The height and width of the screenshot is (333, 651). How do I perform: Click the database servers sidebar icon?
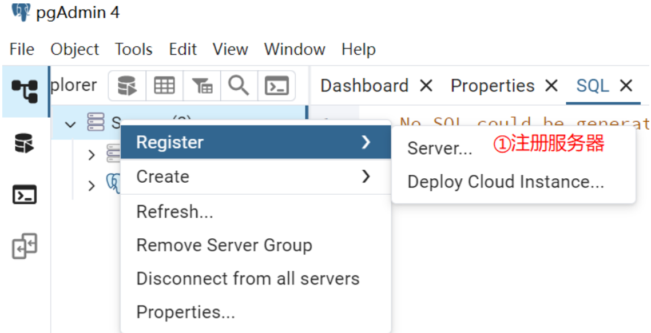[x=25, y=143]
